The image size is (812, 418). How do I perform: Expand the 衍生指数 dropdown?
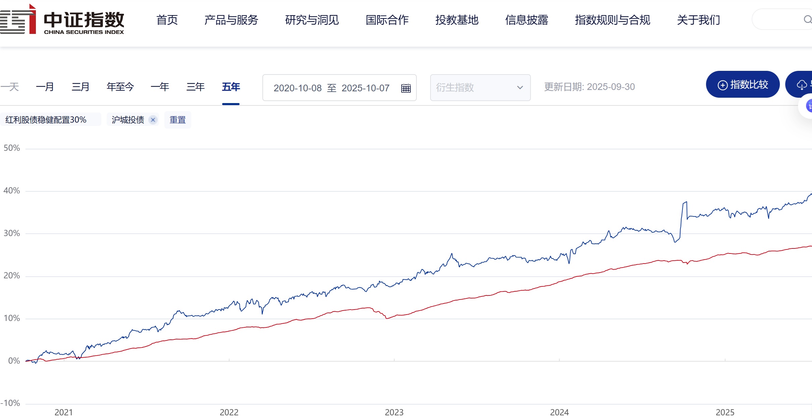pos(480,88)
